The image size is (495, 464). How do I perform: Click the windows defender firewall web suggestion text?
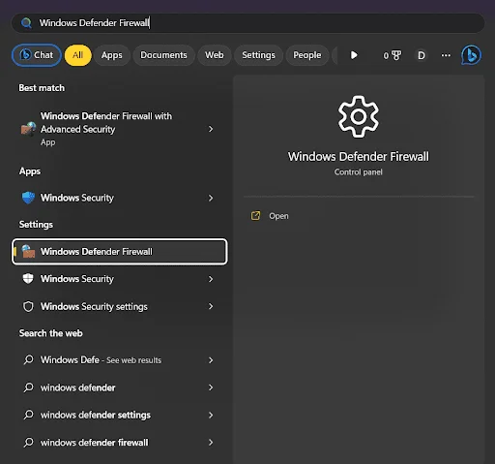(95, 443)
